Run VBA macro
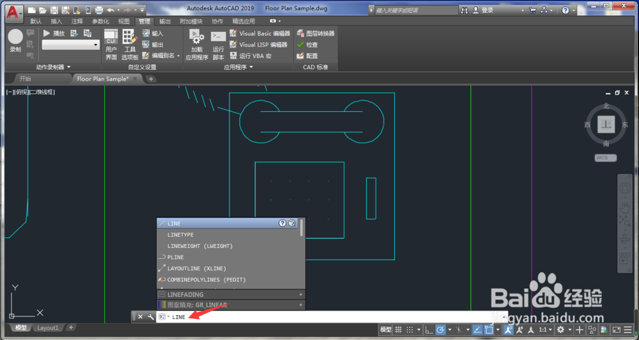The height and width of the screenshot is (340, 639). 251,56
